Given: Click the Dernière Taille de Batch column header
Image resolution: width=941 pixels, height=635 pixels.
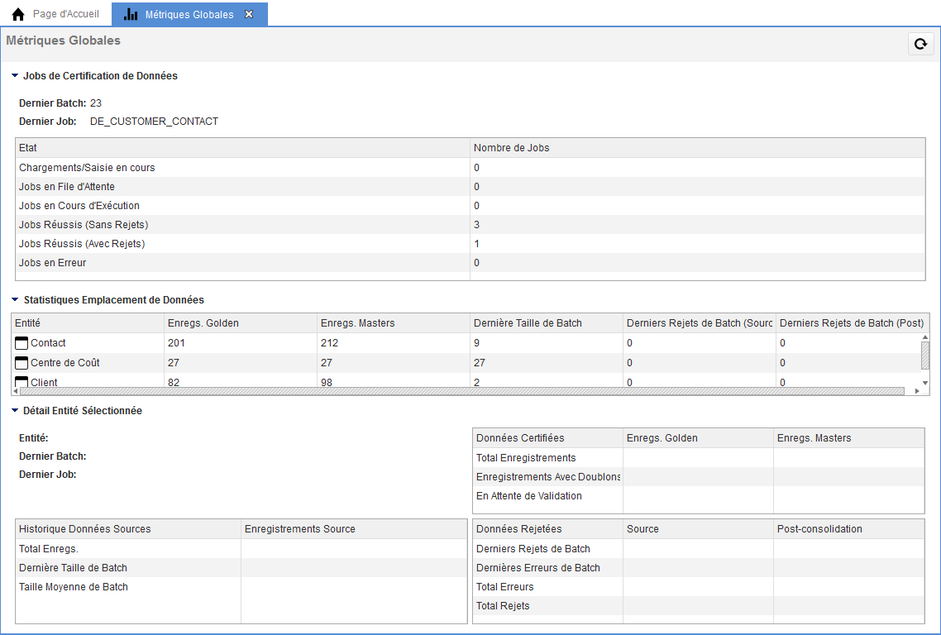Looking at the screenshot, I should (547, 323).
